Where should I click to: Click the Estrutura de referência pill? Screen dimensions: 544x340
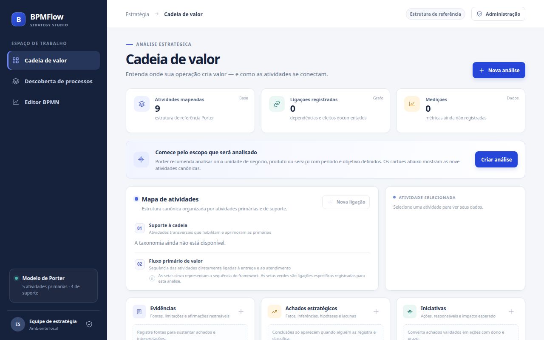[435, 14]
